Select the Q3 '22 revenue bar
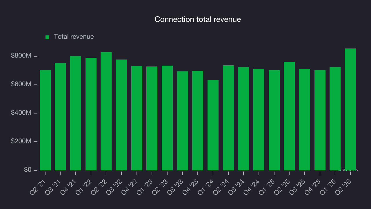This screenshot has width=371, height=209. pos(121,115)
